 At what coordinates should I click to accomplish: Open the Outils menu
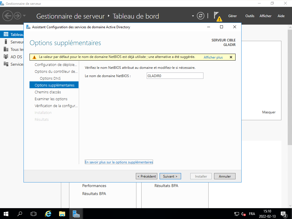pyautogui.click(x=250, y=16)
